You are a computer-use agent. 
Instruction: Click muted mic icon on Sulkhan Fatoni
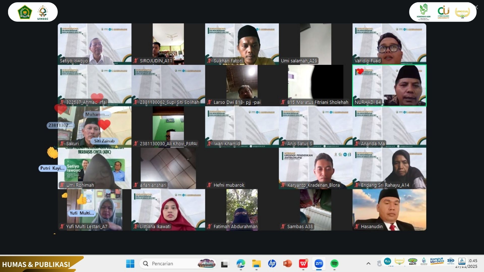[209, 61]
